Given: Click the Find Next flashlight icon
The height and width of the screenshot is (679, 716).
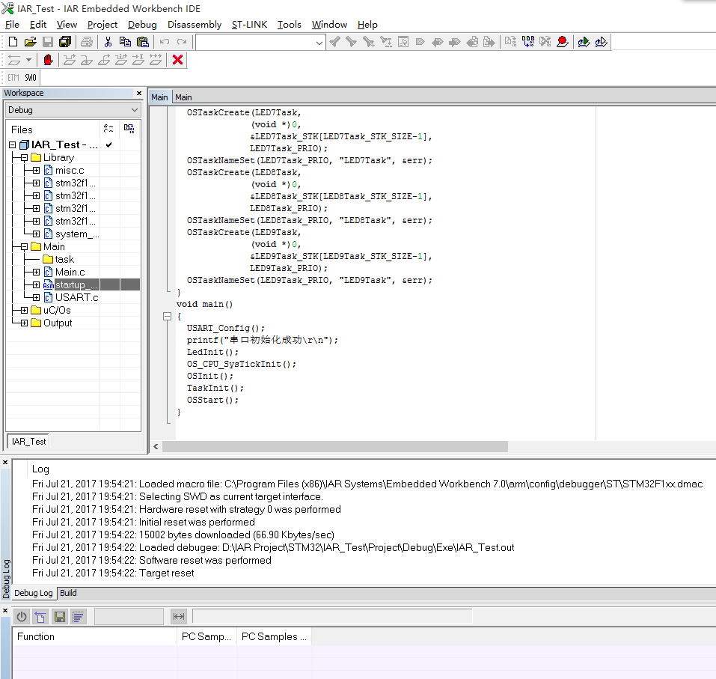Looking at the screenshot, I should point(351,42).
